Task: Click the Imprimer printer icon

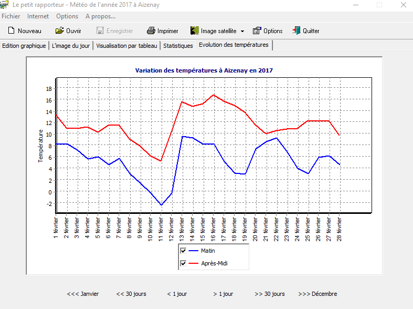Action: 151,31
